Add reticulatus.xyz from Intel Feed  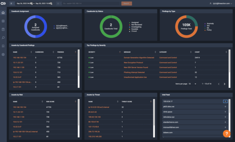tap(225, 117)
